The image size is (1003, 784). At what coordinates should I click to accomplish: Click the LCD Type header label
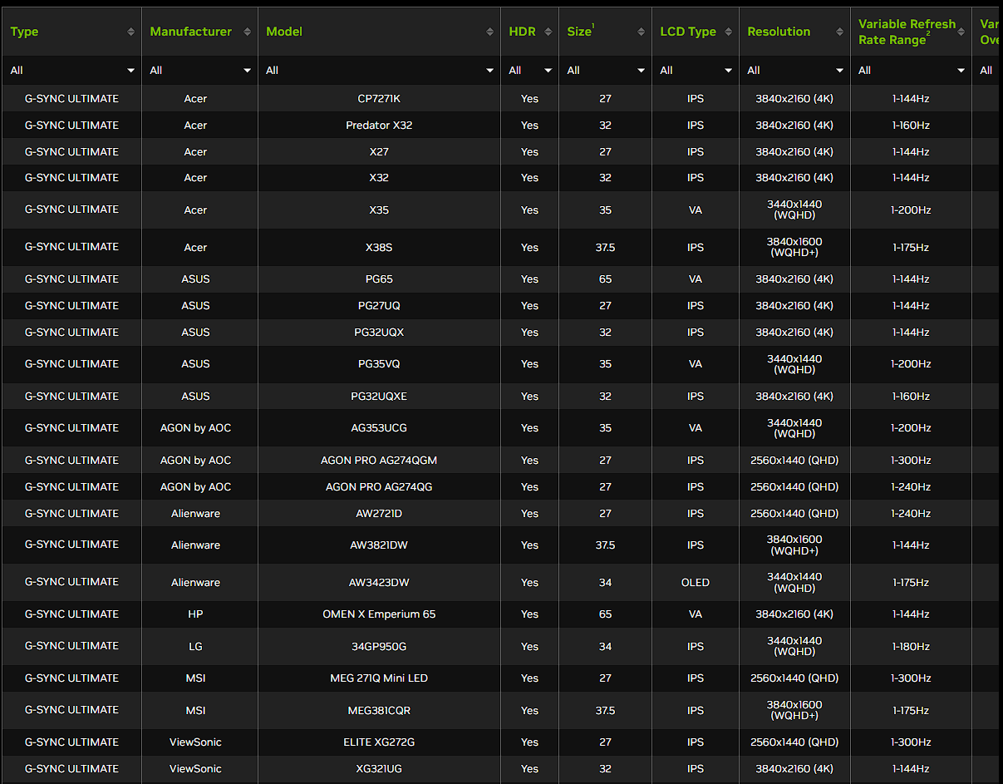(x=688, y=32)
